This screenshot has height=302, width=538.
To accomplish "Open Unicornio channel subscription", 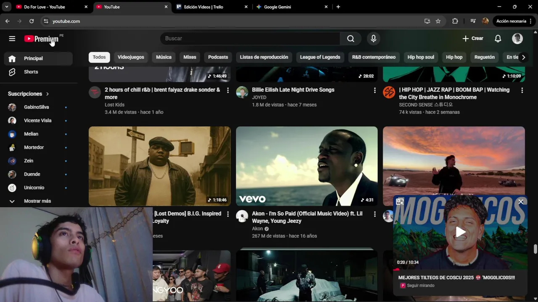I will tap(38, 187).
